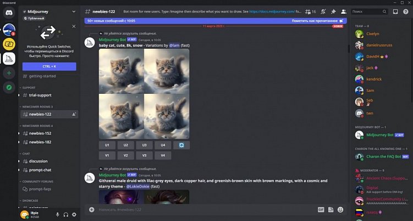Open Midjourney Bot avatar on cat message

(x=90, y=43)
